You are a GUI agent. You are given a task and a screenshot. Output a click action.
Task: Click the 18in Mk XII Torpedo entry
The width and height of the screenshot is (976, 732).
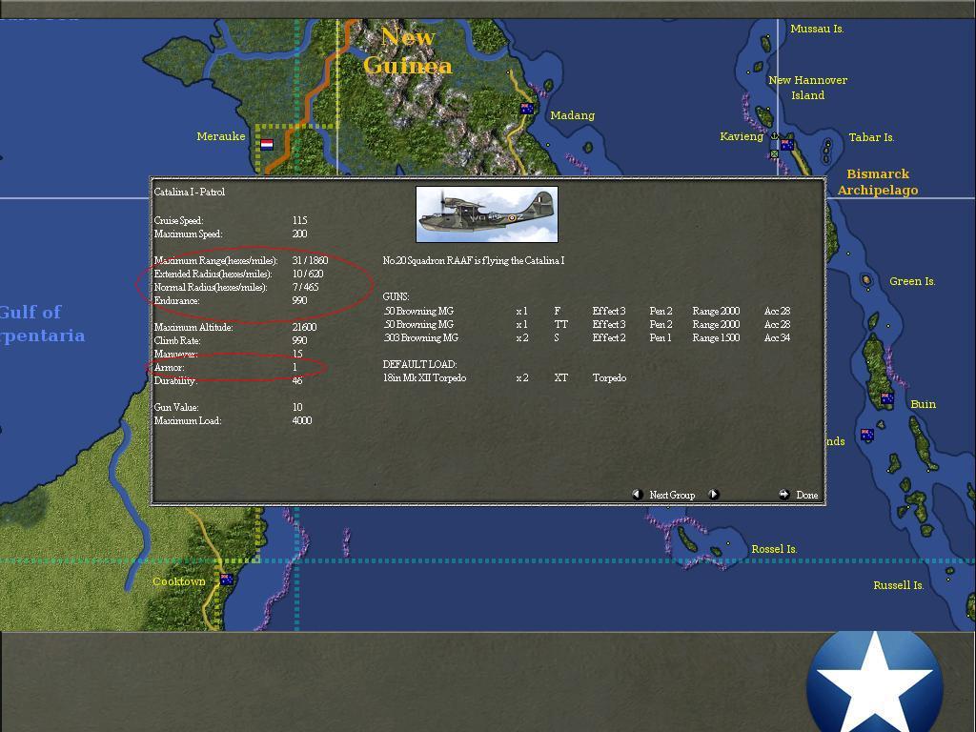click(424, 377)
